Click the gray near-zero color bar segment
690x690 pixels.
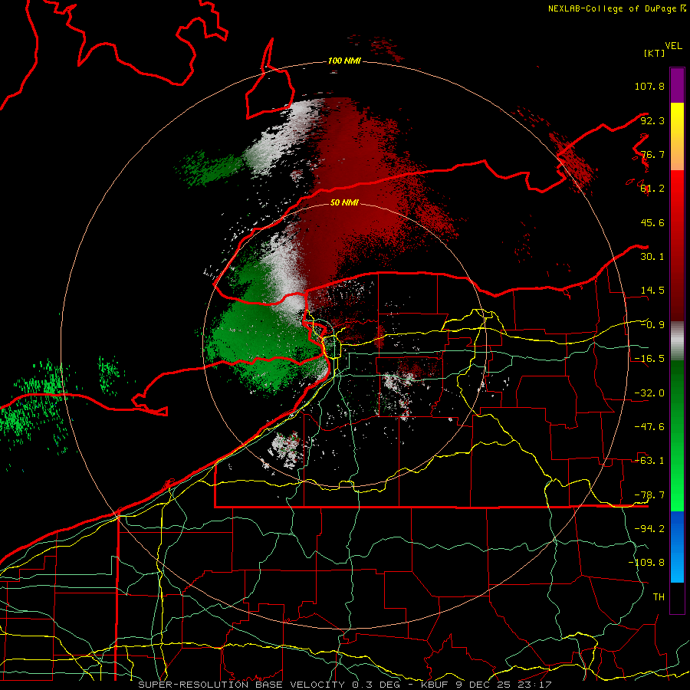pos(677,341)
